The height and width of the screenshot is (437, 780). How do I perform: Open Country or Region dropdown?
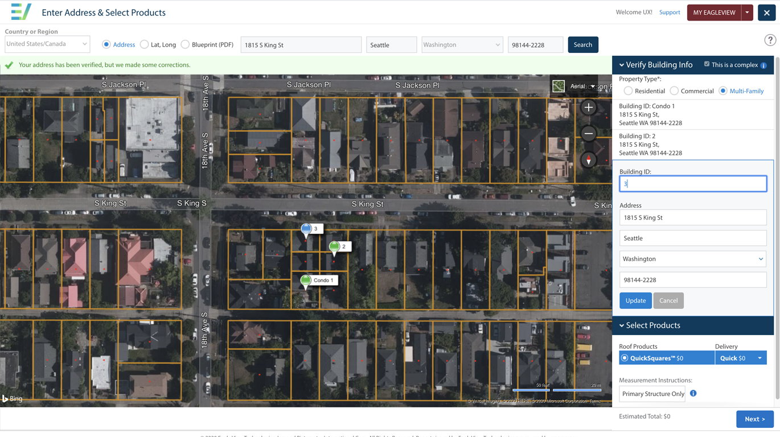click(47, 44)
